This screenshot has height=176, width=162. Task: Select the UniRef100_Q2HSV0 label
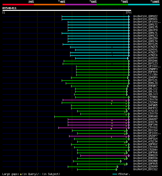coord(145,58)
